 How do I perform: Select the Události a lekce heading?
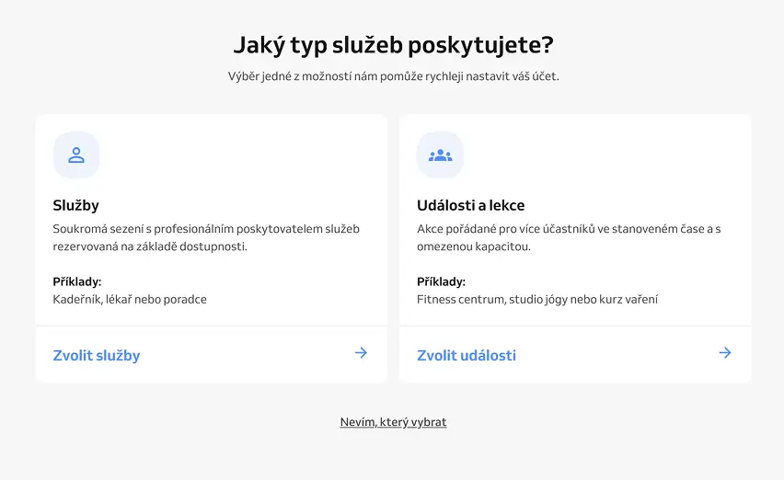[x=470, y=205]
